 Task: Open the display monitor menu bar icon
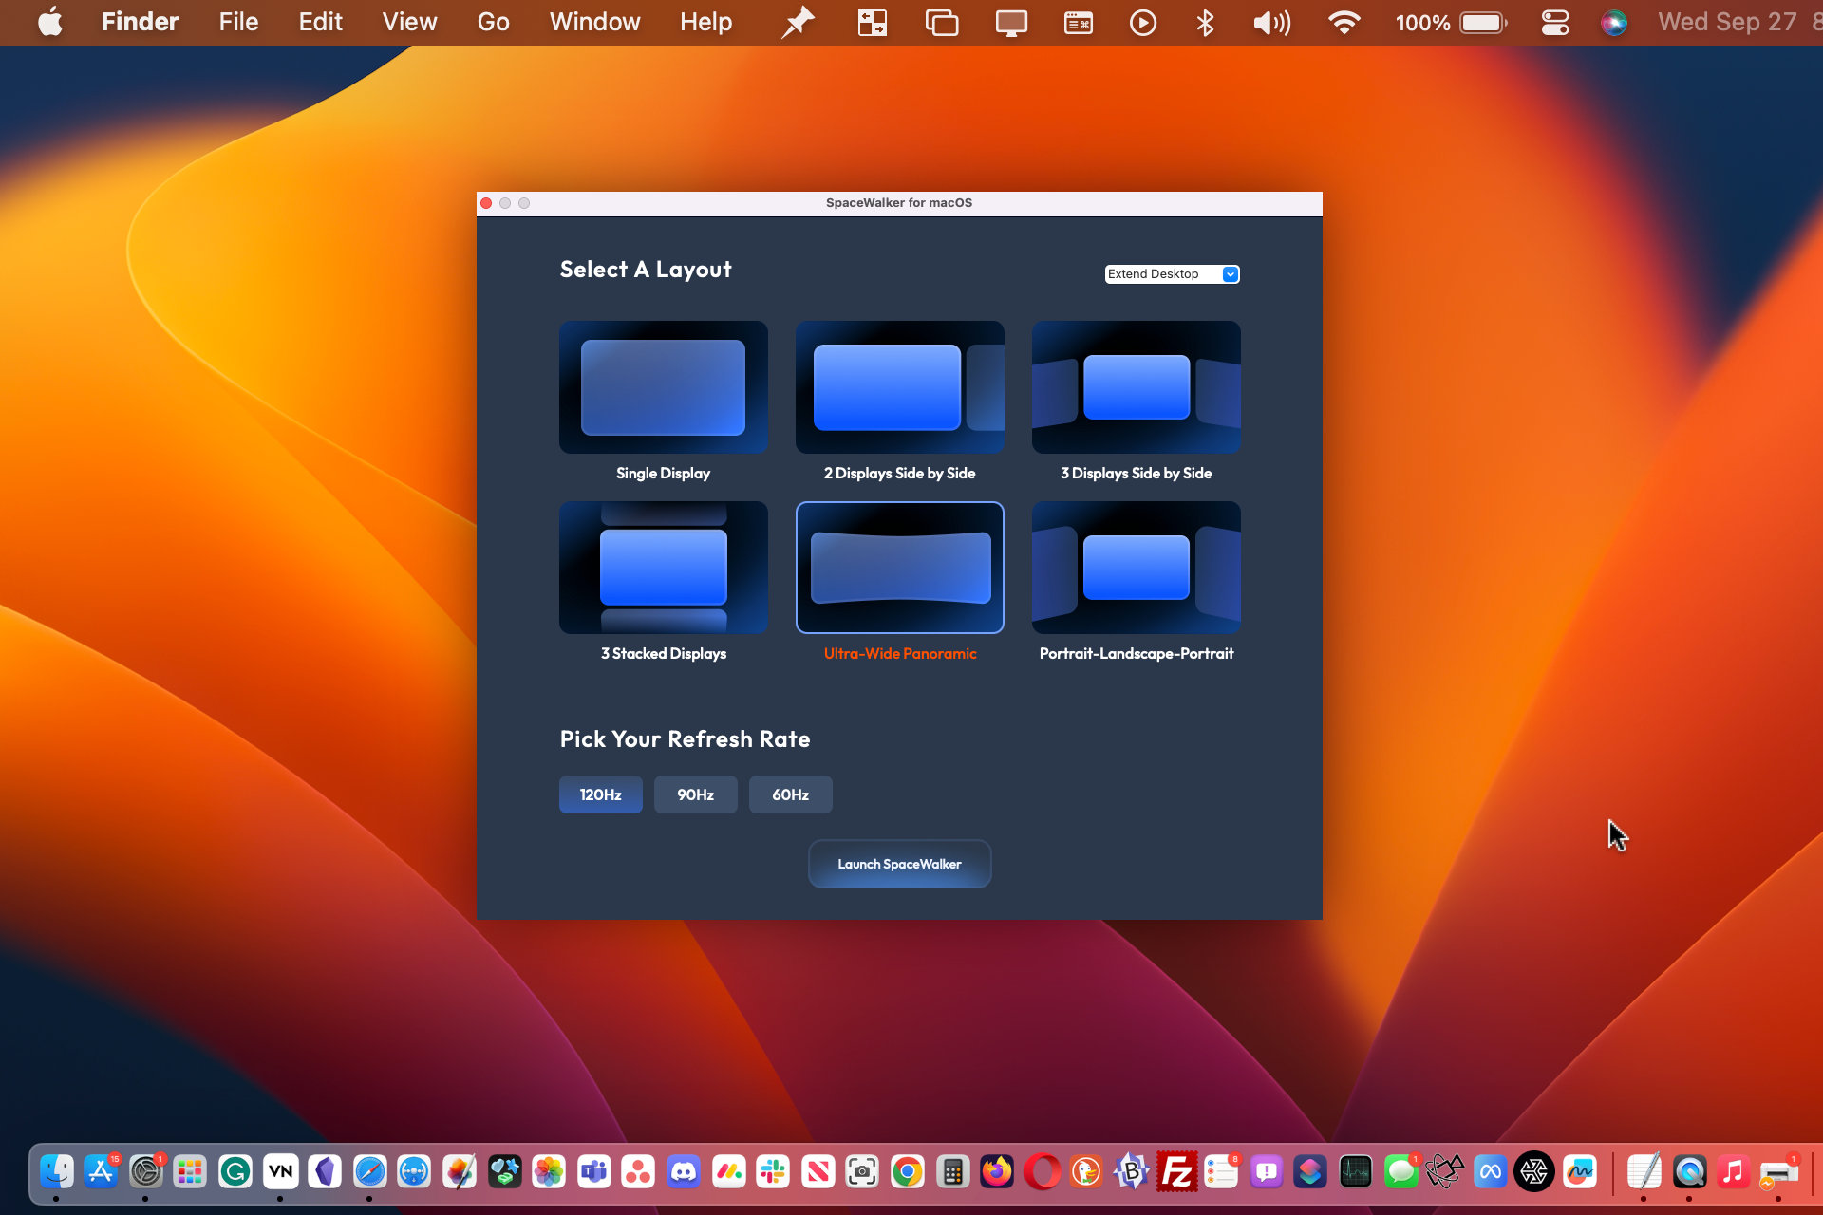coord(1011,22)
